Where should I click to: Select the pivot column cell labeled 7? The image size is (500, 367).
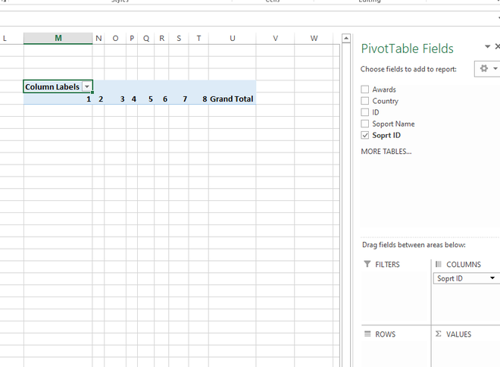click(x=179, y=99)
